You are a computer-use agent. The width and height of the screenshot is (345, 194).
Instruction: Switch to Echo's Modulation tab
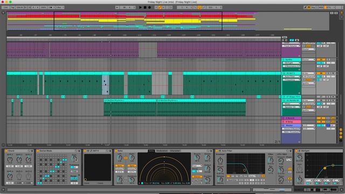point(162,151)
